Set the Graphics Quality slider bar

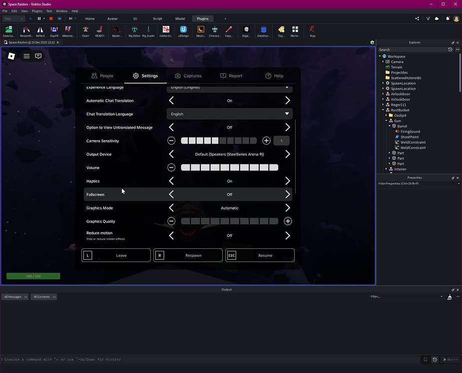click(x=230, y=221)
